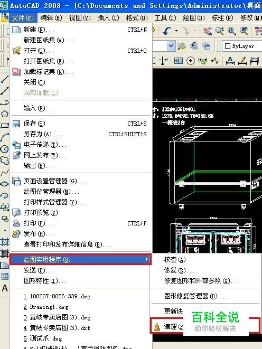Open the 格式(O) menu

pyautogui.click(x=137, y=17)
